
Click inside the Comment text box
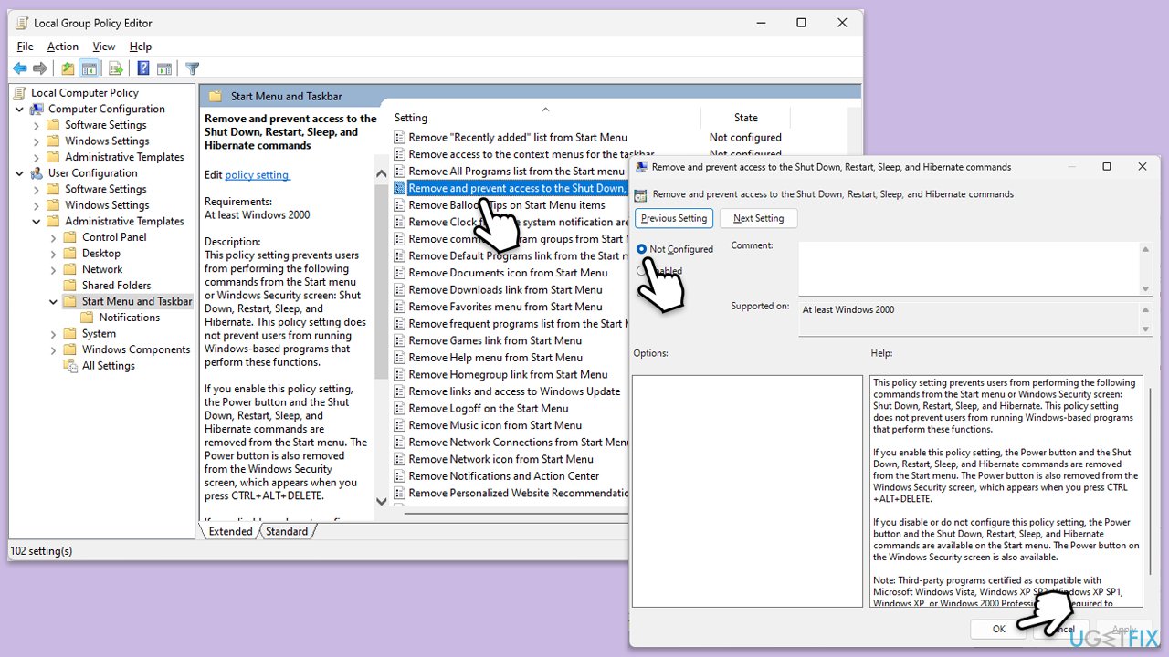pos(969,267)
